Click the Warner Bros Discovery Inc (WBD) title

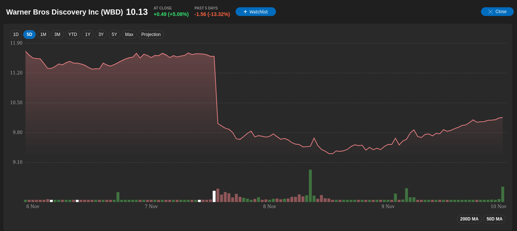click(x=64, y=12)
